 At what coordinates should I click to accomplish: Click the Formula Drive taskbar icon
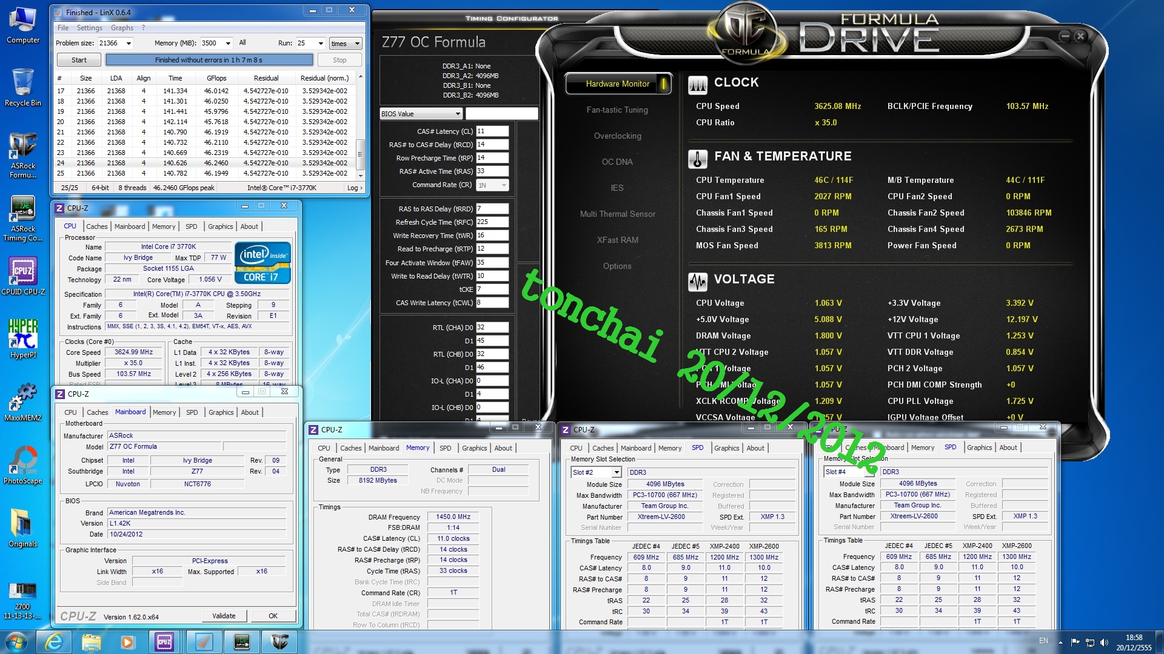click(279, 642)
